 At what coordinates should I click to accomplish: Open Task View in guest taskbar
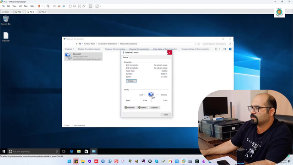click(x=64, y=151)
